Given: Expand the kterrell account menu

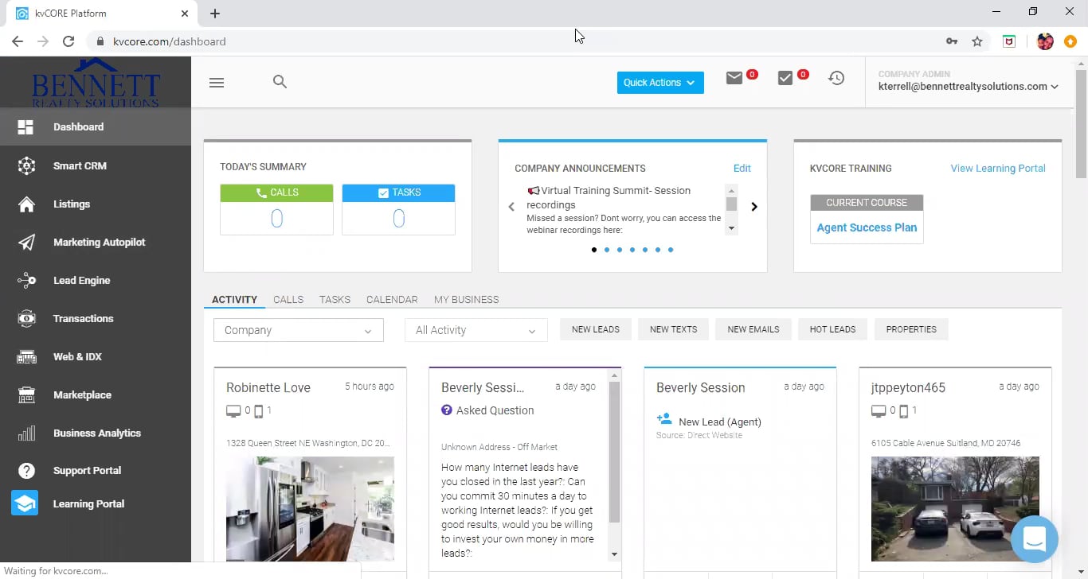Looking at the screenshot, I should (x=969, y=87).
